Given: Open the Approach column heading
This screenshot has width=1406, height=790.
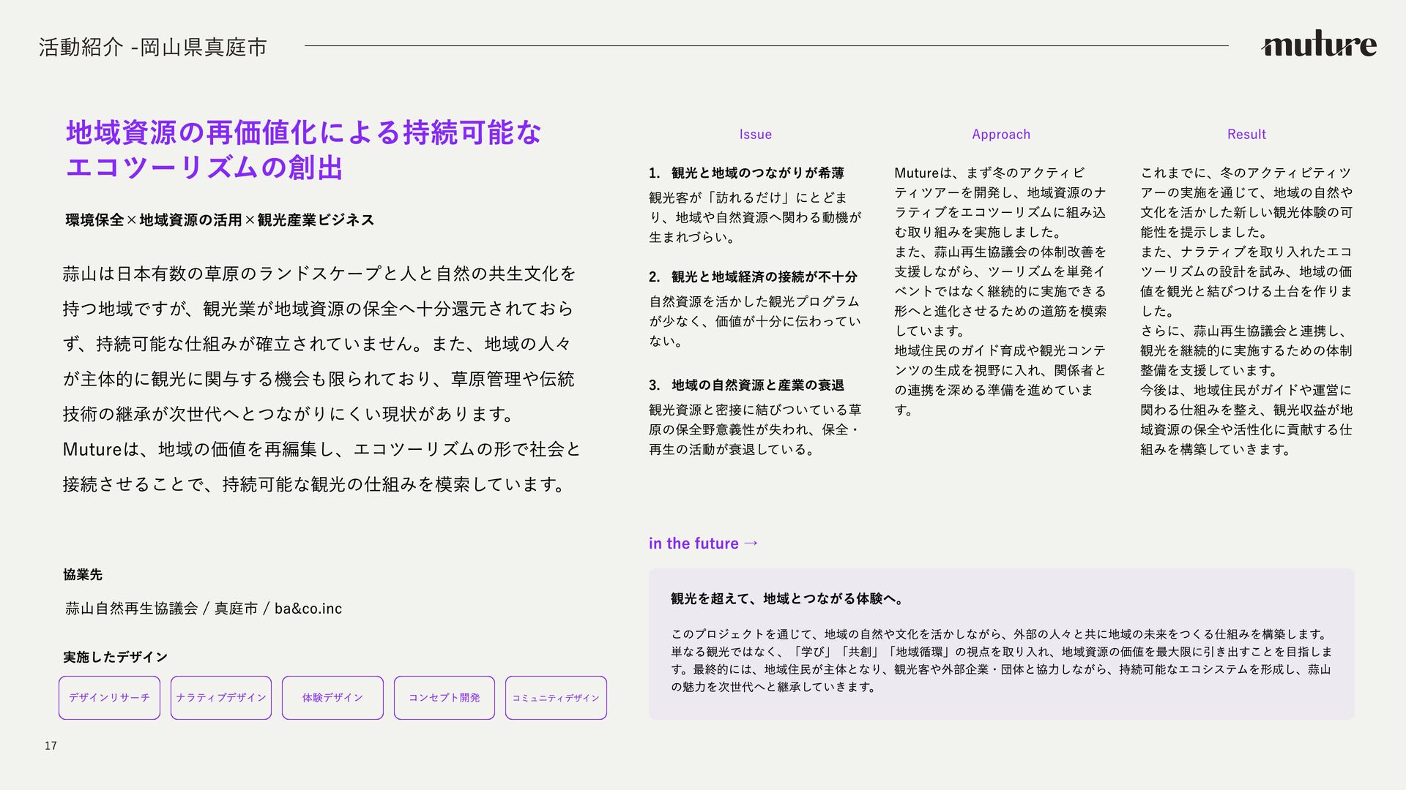Looking at the screenshot, I should pyautogui.click(x=1000, y=135).
